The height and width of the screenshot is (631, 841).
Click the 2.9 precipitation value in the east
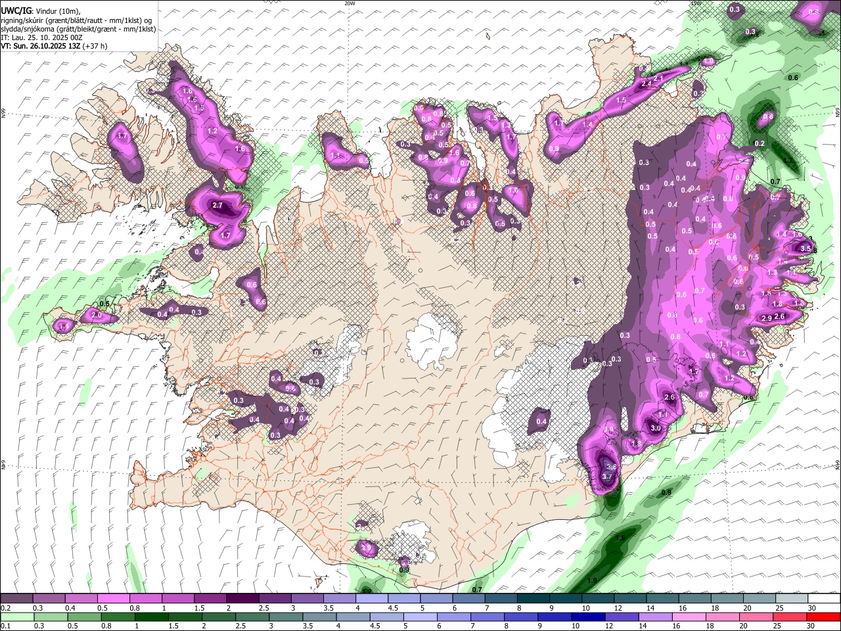tap(766, 318)
